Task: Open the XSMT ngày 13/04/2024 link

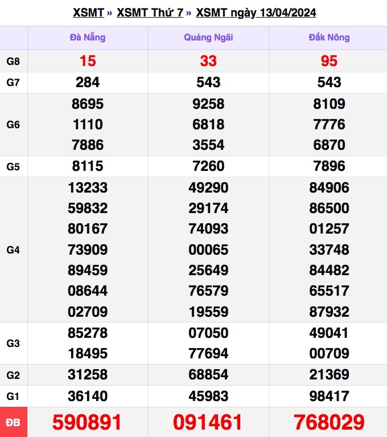Action: 256,13
